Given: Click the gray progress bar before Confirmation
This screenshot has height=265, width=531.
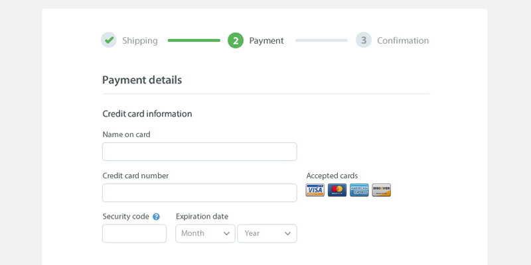Looking at the screenshot, I should pyautogui.click(x=321, y=40).
